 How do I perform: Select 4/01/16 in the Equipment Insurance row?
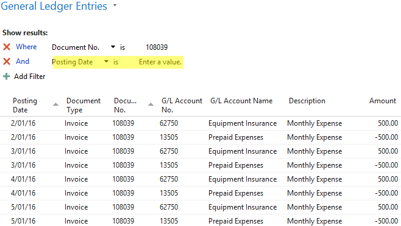[x=23, y=179]
